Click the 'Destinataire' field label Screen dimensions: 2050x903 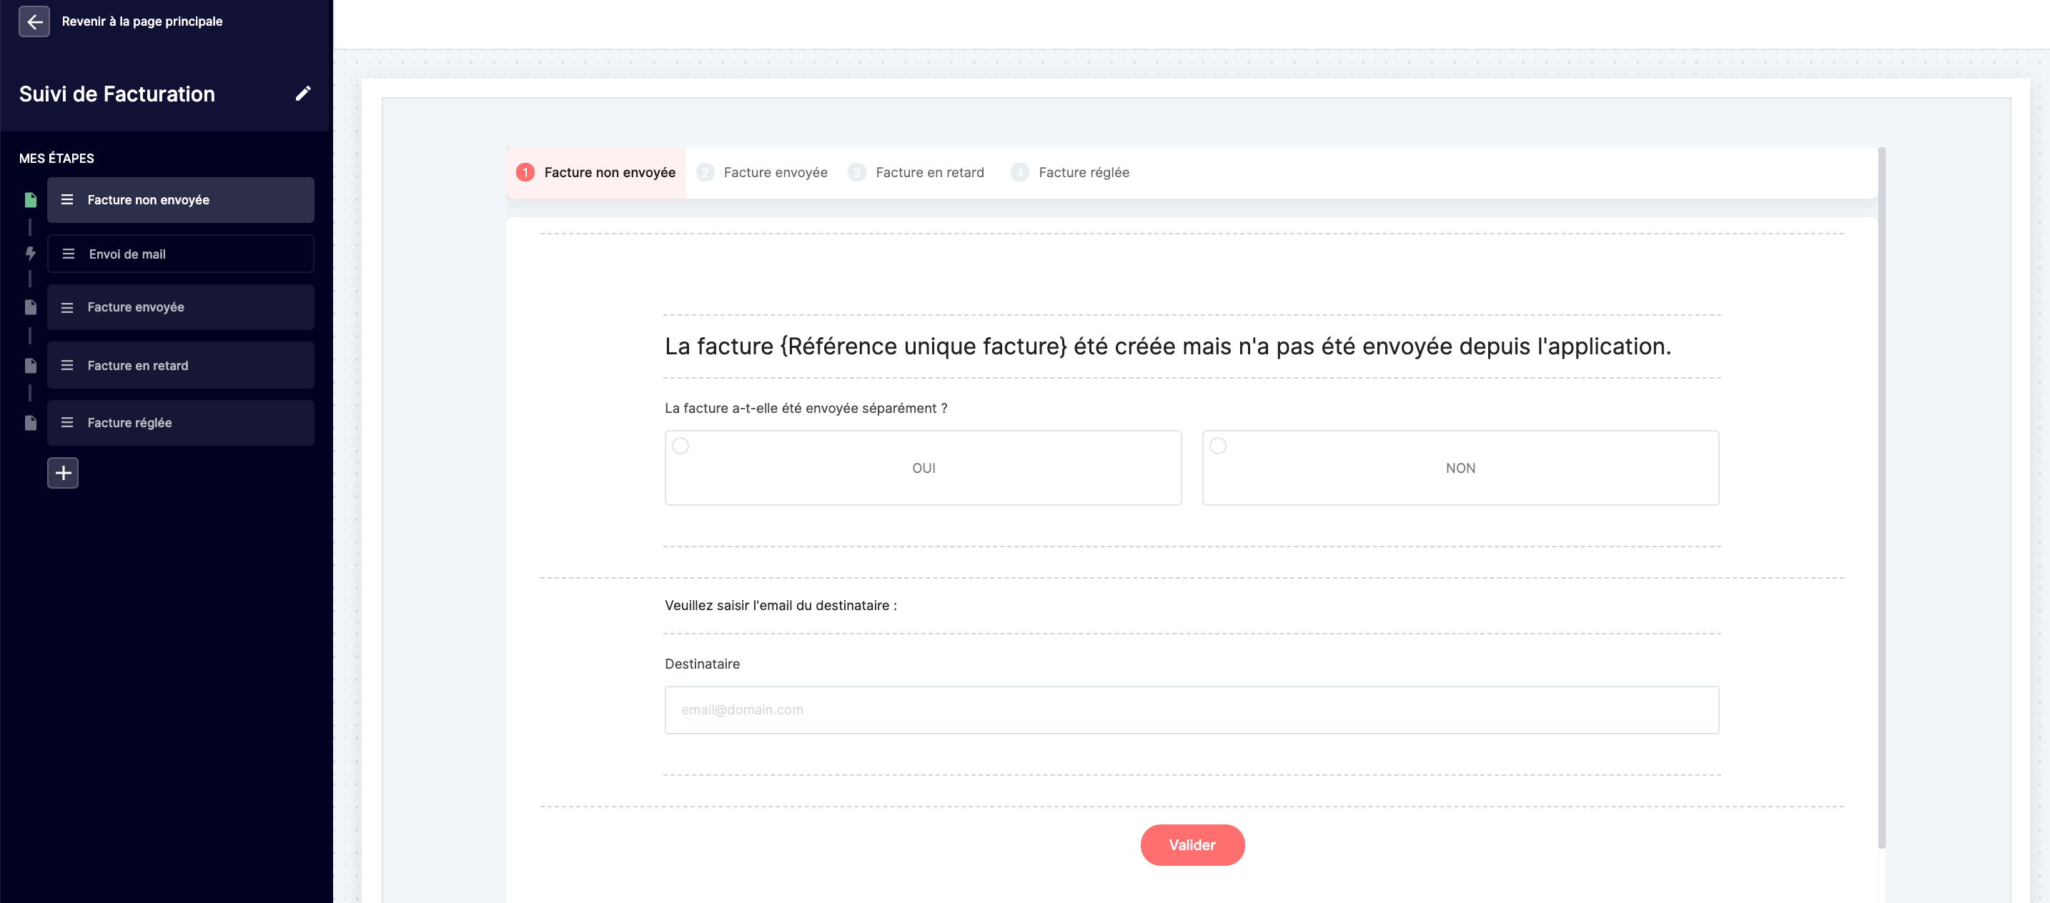tap(702, 664)
